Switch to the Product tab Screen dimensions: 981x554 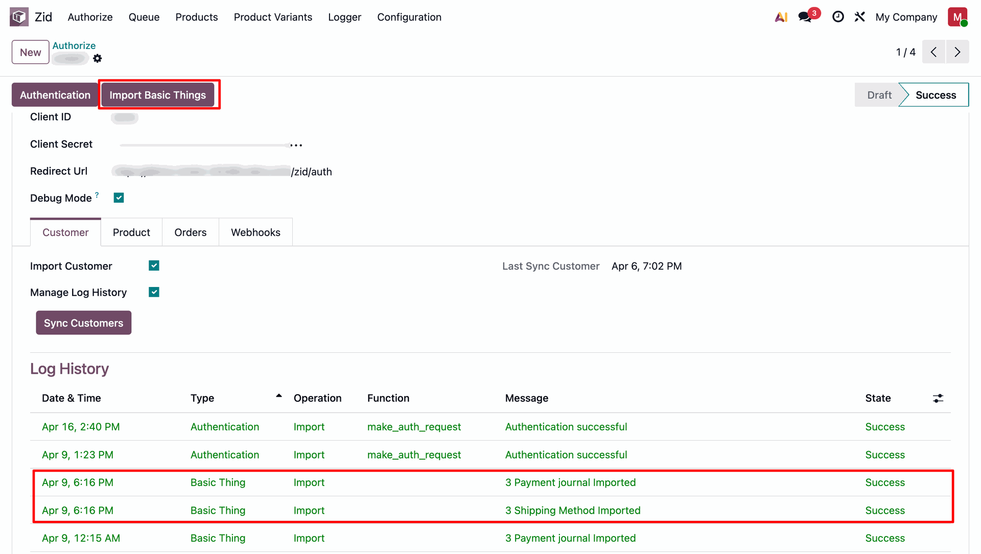131,232
